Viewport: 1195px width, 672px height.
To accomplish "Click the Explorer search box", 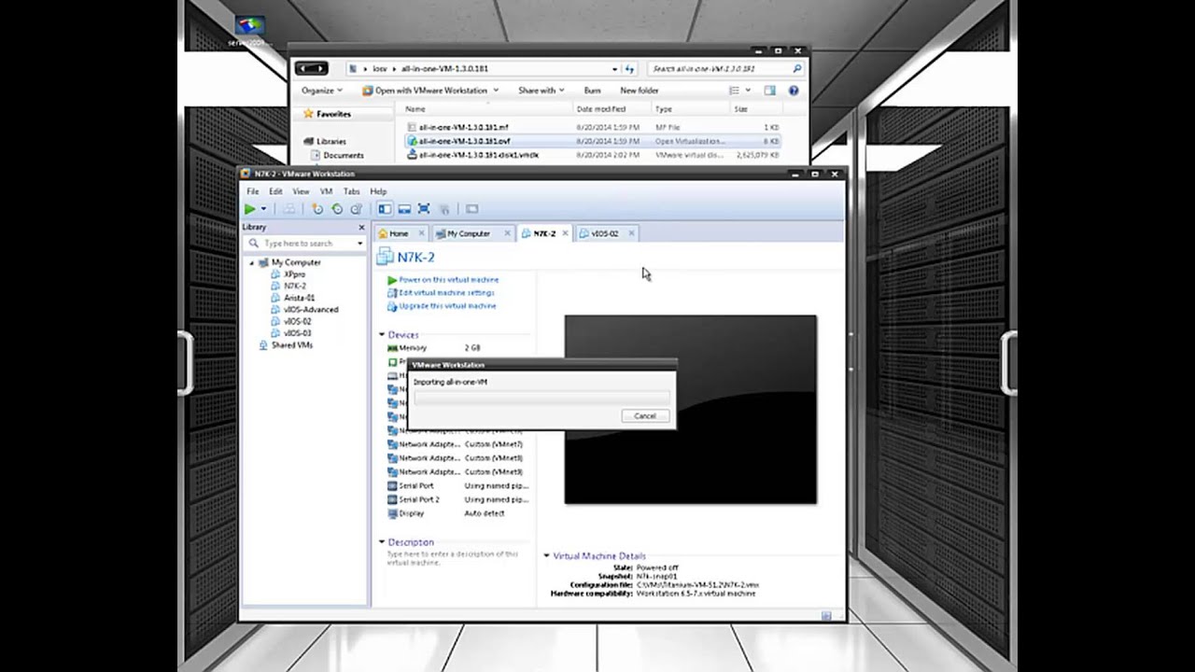I will coord(726,68).
